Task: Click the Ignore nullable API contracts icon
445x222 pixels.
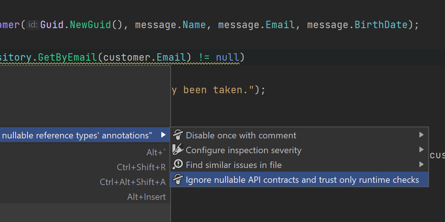Action: 178,180
